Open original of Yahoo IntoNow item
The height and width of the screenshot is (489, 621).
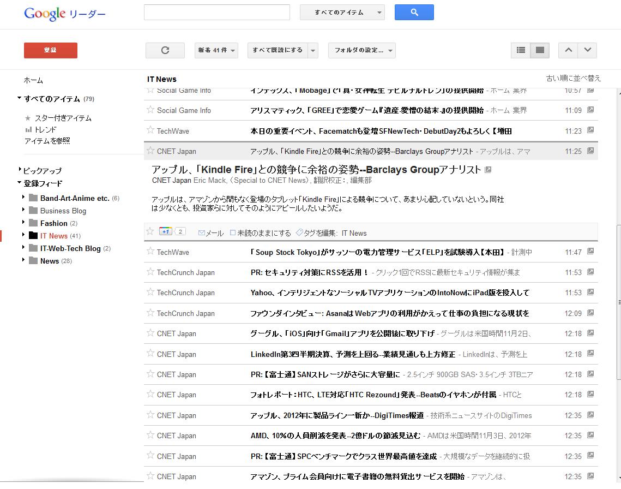pyautogui.click(x=590, y=293)
